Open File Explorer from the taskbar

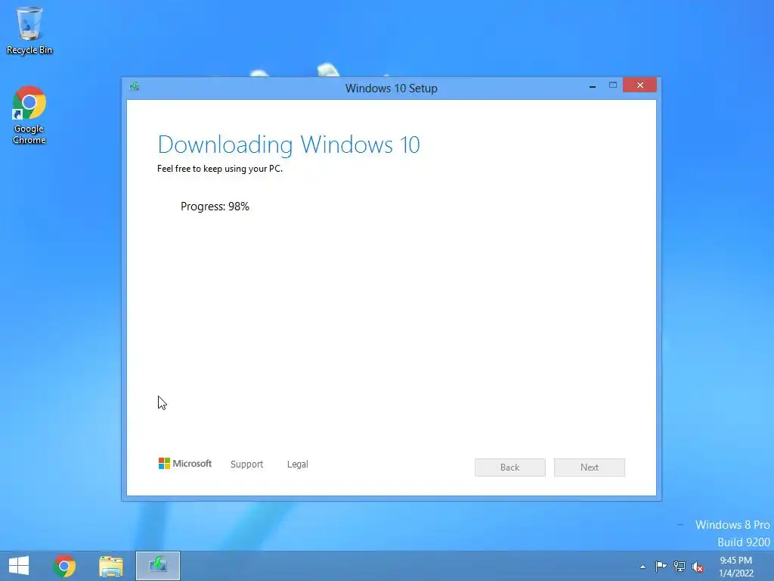pyautogui.click(x=111, y=566)
